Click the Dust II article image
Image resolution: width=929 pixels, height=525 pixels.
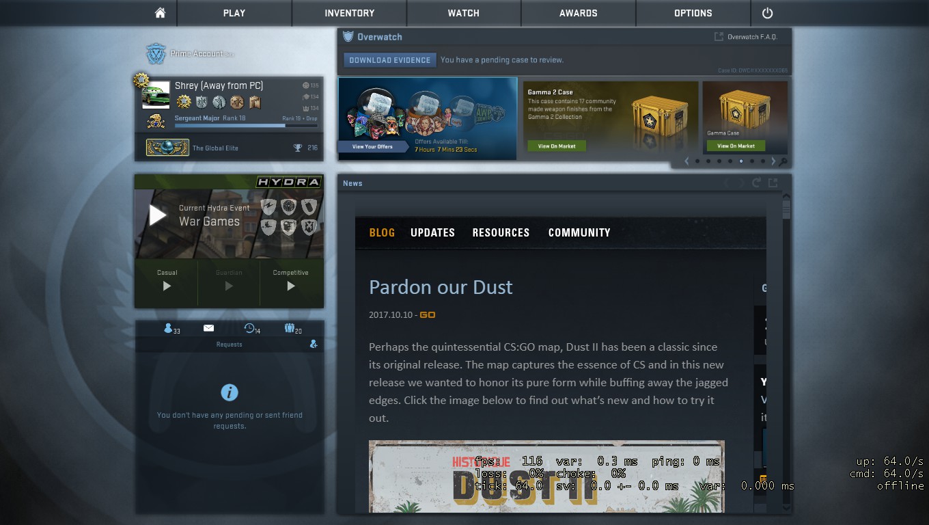[x=546, y=476]
